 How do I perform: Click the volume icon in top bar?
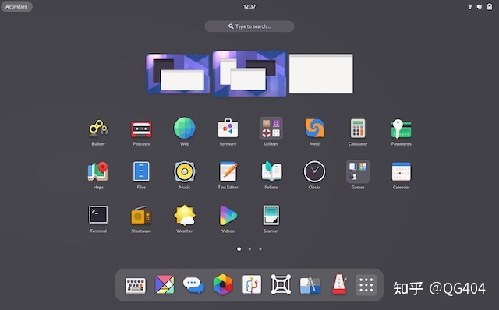click(480, 7)
